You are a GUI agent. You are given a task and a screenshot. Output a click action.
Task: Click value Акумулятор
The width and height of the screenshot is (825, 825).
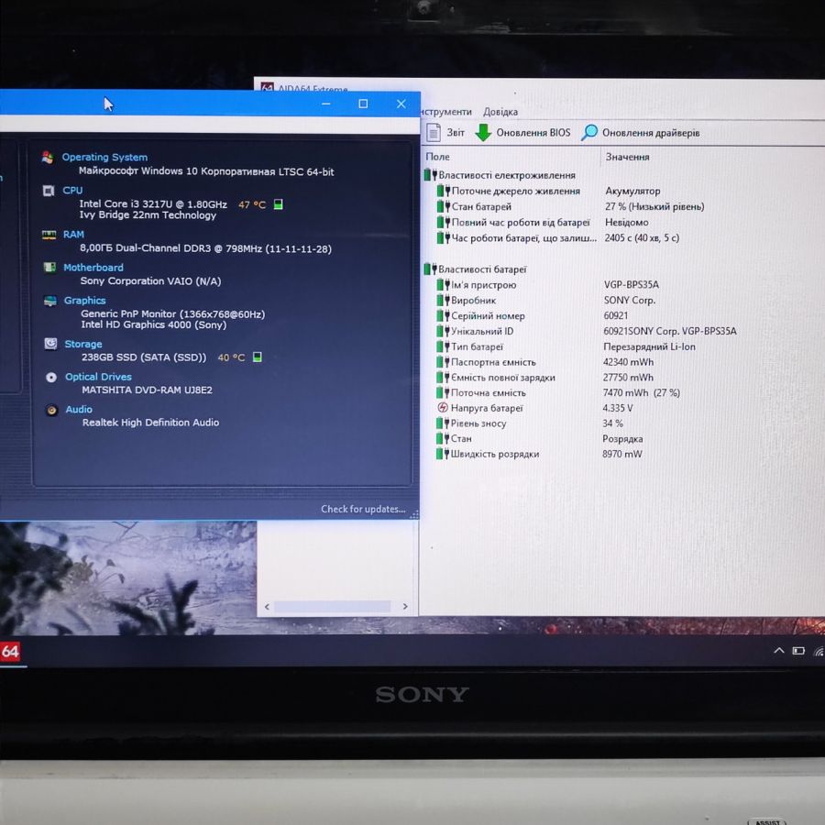click(632, 191)
